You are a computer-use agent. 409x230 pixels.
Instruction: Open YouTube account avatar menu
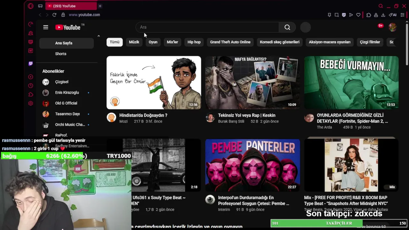(392, 27)
